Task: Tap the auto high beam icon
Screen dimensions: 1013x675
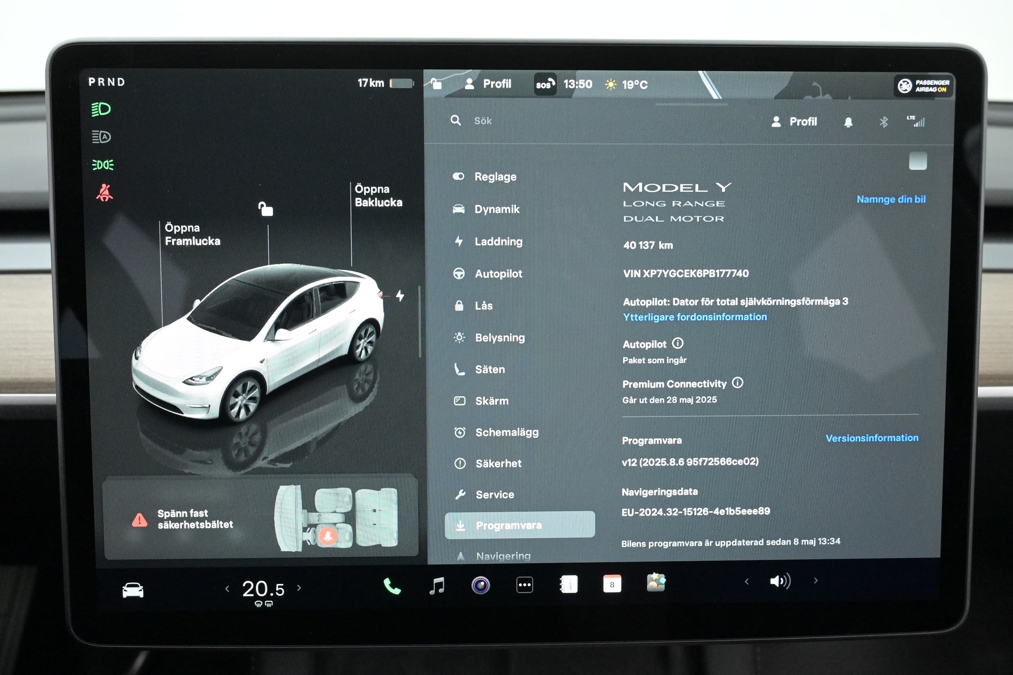Action: coord(101,137)
